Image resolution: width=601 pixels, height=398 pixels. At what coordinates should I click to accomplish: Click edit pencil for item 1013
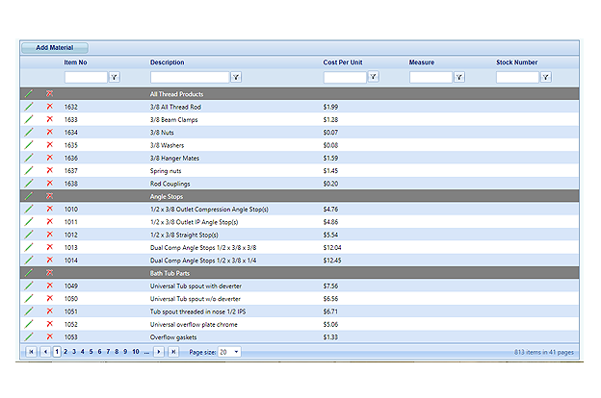[29, 247]
